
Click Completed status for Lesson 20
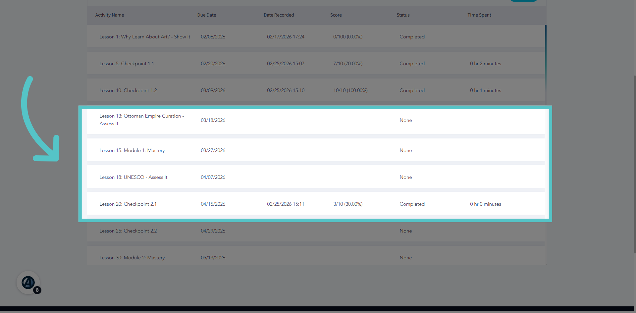(412, 204)
